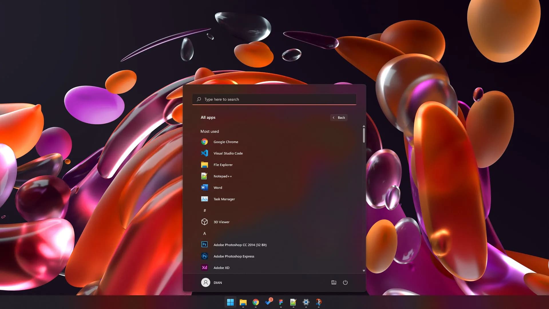Image resolution: width=549 pixels, height=309 pixels.
Task: Open Adobe XD from the app list
Action: 221,268
